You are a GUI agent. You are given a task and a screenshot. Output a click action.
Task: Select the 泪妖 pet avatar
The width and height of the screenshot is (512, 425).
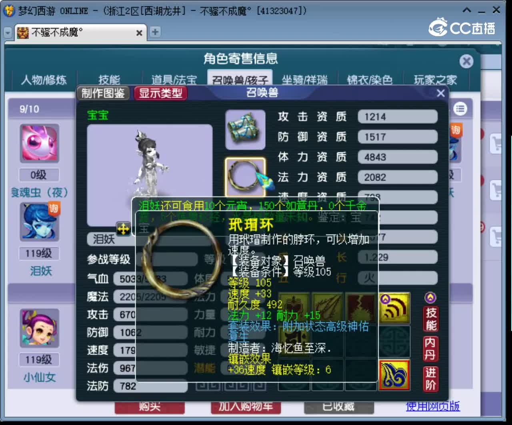coord(40,221)
